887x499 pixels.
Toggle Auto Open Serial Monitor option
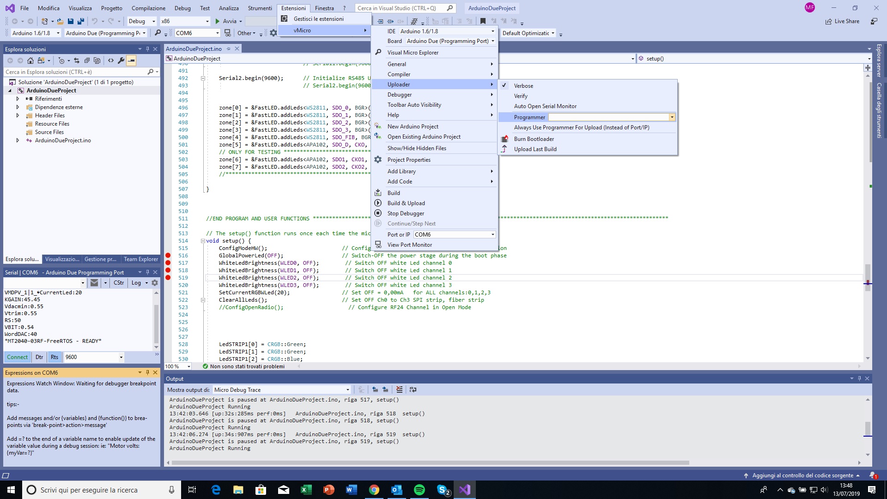(588, 106)
